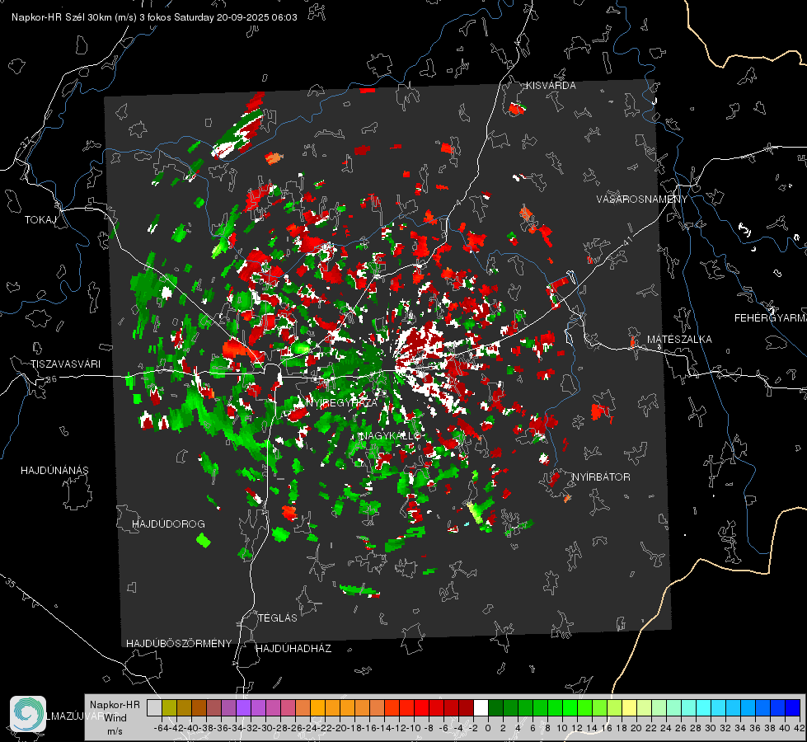Click the swirl logo icon at bottom left
The width and height of the screenshot is (807, 742).
pos(28,714)
